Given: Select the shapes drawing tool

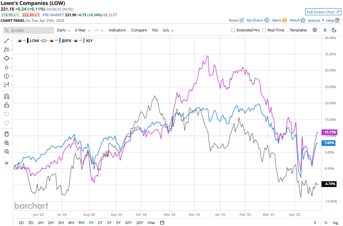Looking at the screenshot, I should click(7, 58).
